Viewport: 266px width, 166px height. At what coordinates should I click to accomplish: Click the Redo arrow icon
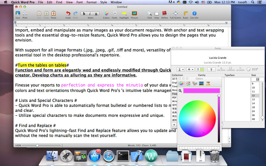coord(75,13)
